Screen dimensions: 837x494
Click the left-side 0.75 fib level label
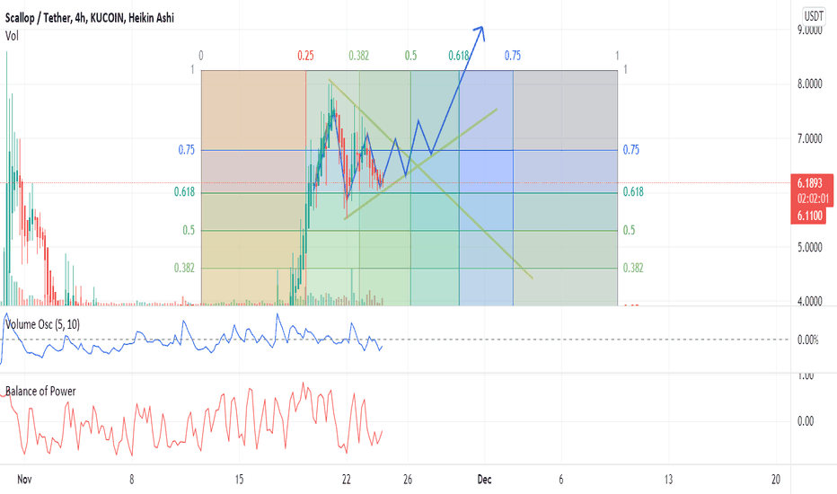(x=186, y=150)
